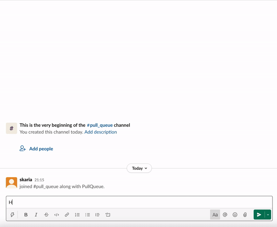Toggle bold formatting

(26, 215)
